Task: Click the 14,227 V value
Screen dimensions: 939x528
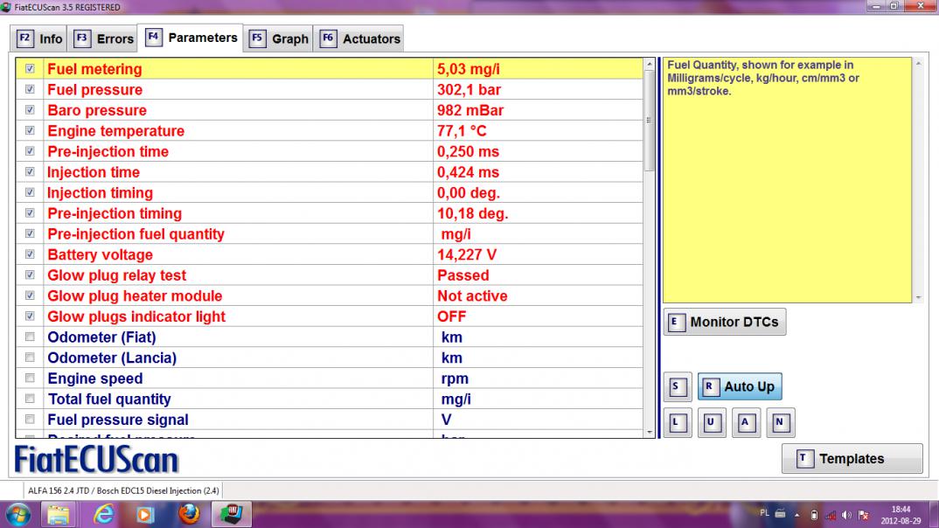Action: [467, 255]
